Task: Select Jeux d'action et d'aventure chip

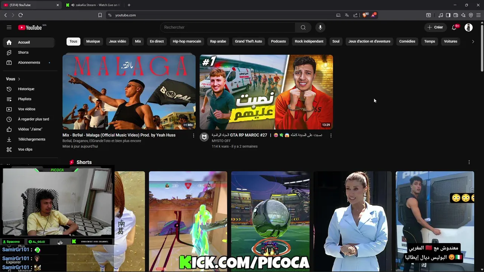Action: [369, 41]
